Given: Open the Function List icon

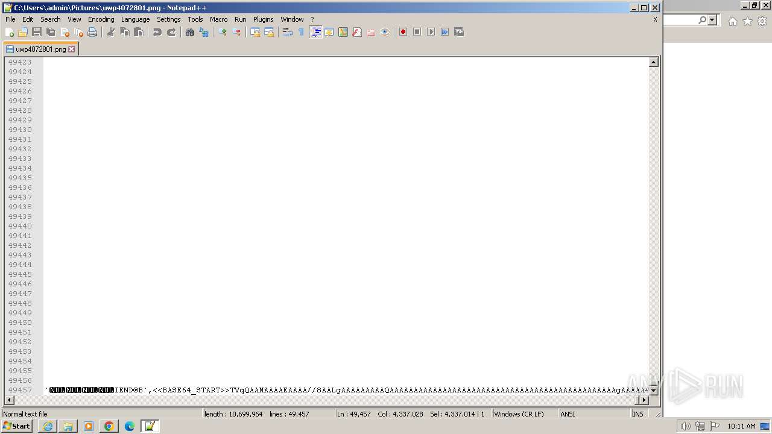Looking at the screenshot, I should (x=357, y=32).
